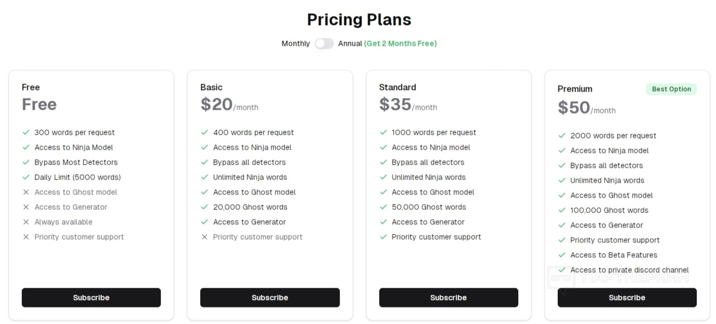Select the Monthly billing label

[x=296, y=44]
